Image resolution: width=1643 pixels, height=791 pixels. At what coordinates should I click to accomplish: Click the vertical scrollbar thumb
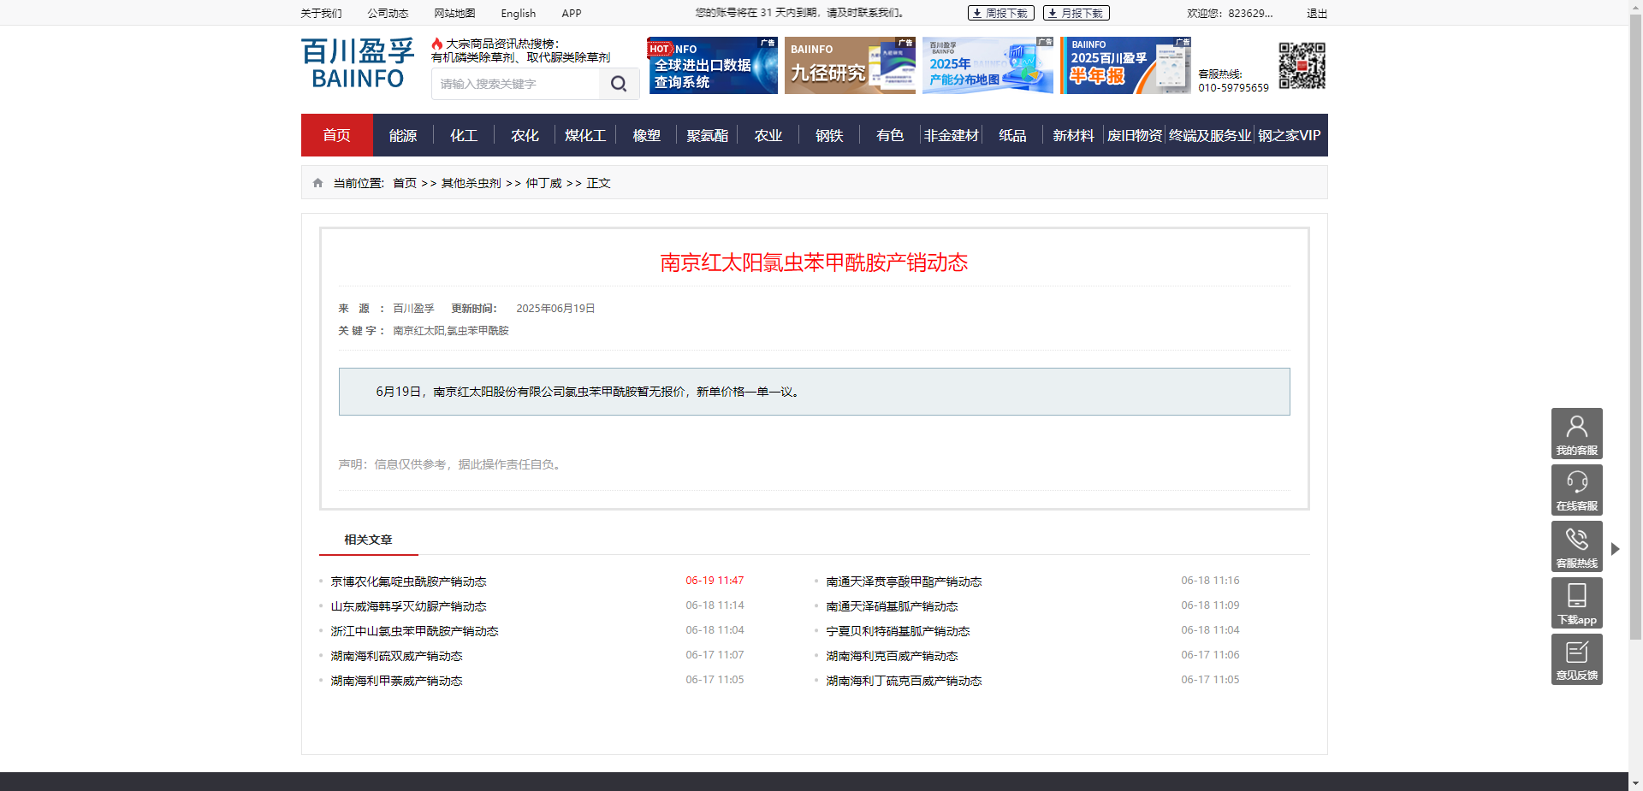point(1635,328)
